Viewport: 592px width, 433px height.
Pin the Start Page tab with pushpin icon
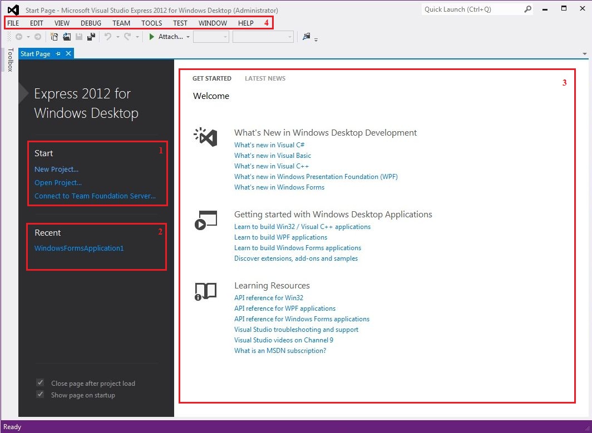pos(58,54)
